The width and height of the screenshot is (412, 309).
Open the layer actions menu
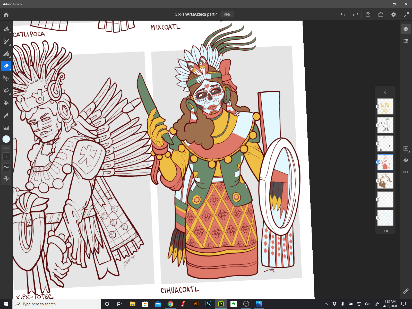pos(406,172)
